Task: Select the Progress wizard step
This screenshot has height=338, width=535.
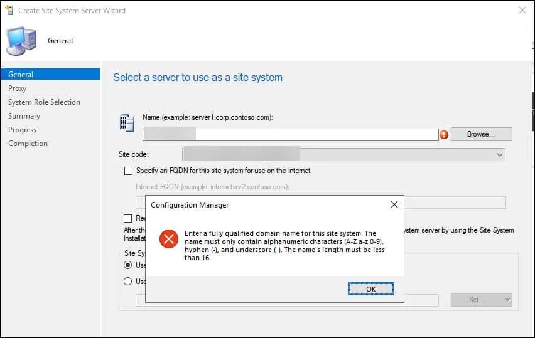Action: [22, 130]
